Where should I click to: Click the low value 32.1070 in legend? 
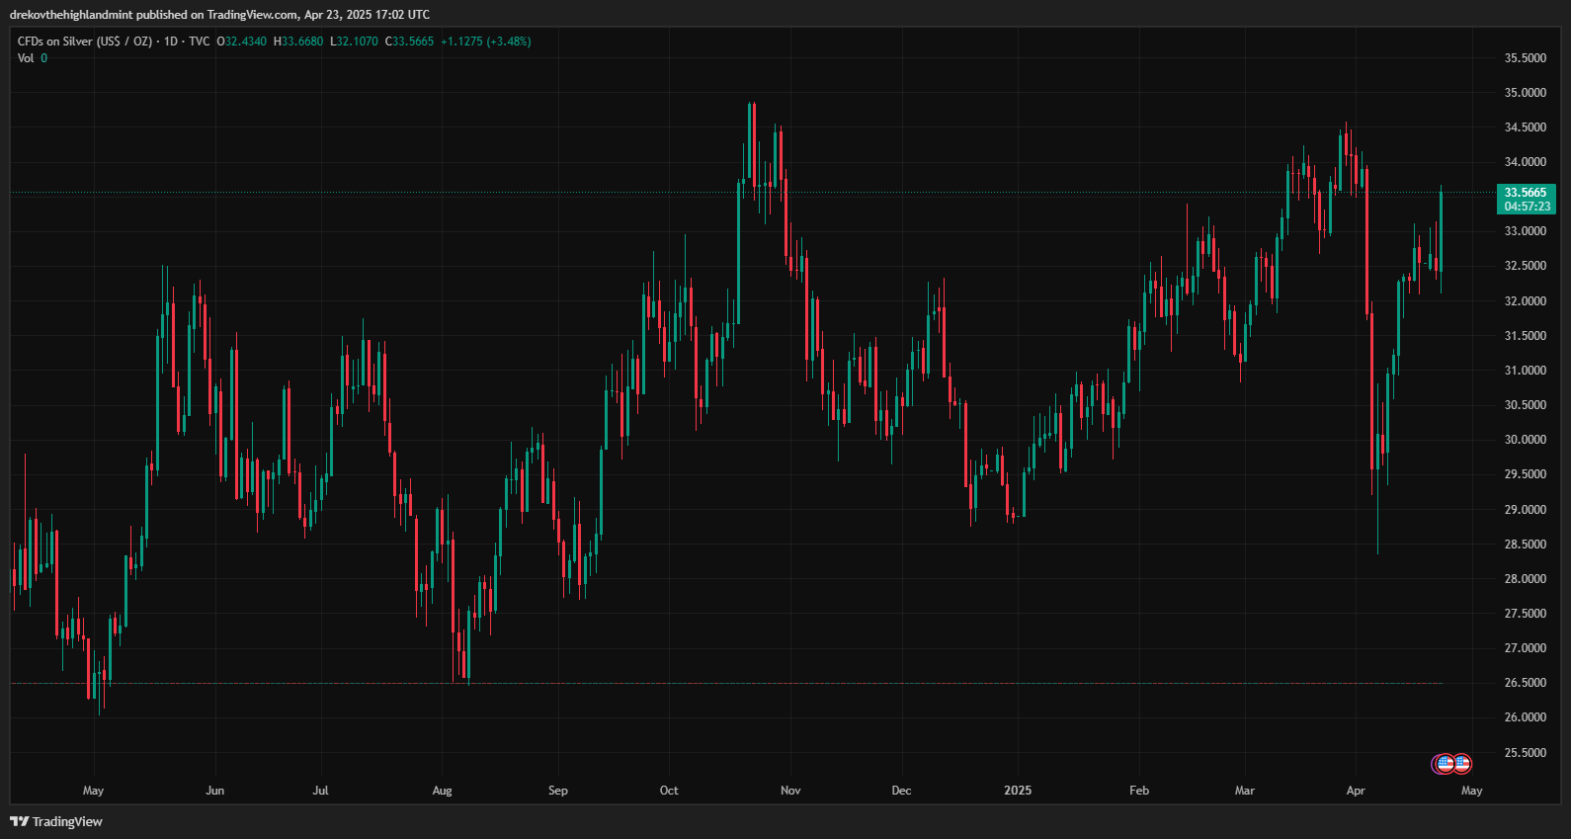pos(357,42)
